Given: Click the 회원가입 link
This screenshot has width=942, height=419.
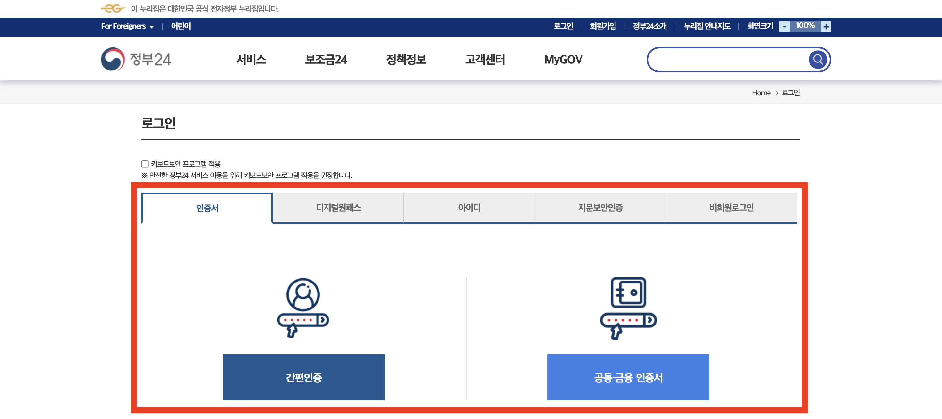Looking at the screenshot, I should coord(603,26).
